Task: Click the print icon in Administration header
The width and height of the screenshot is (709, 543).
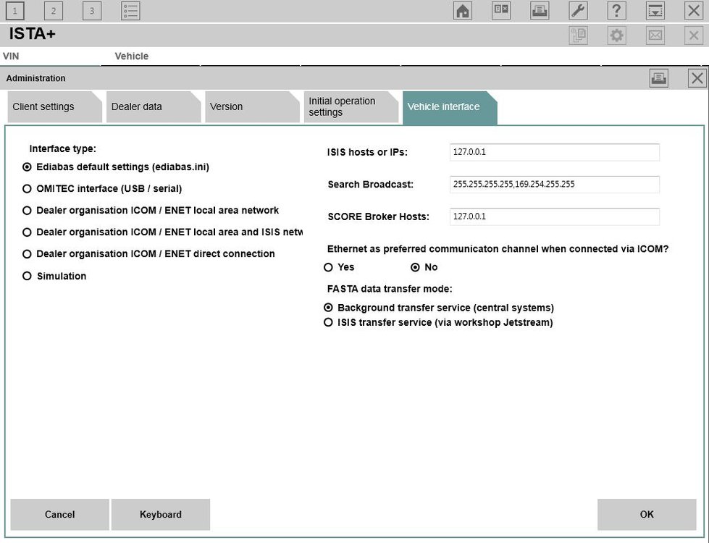Action: pos(658,78)
